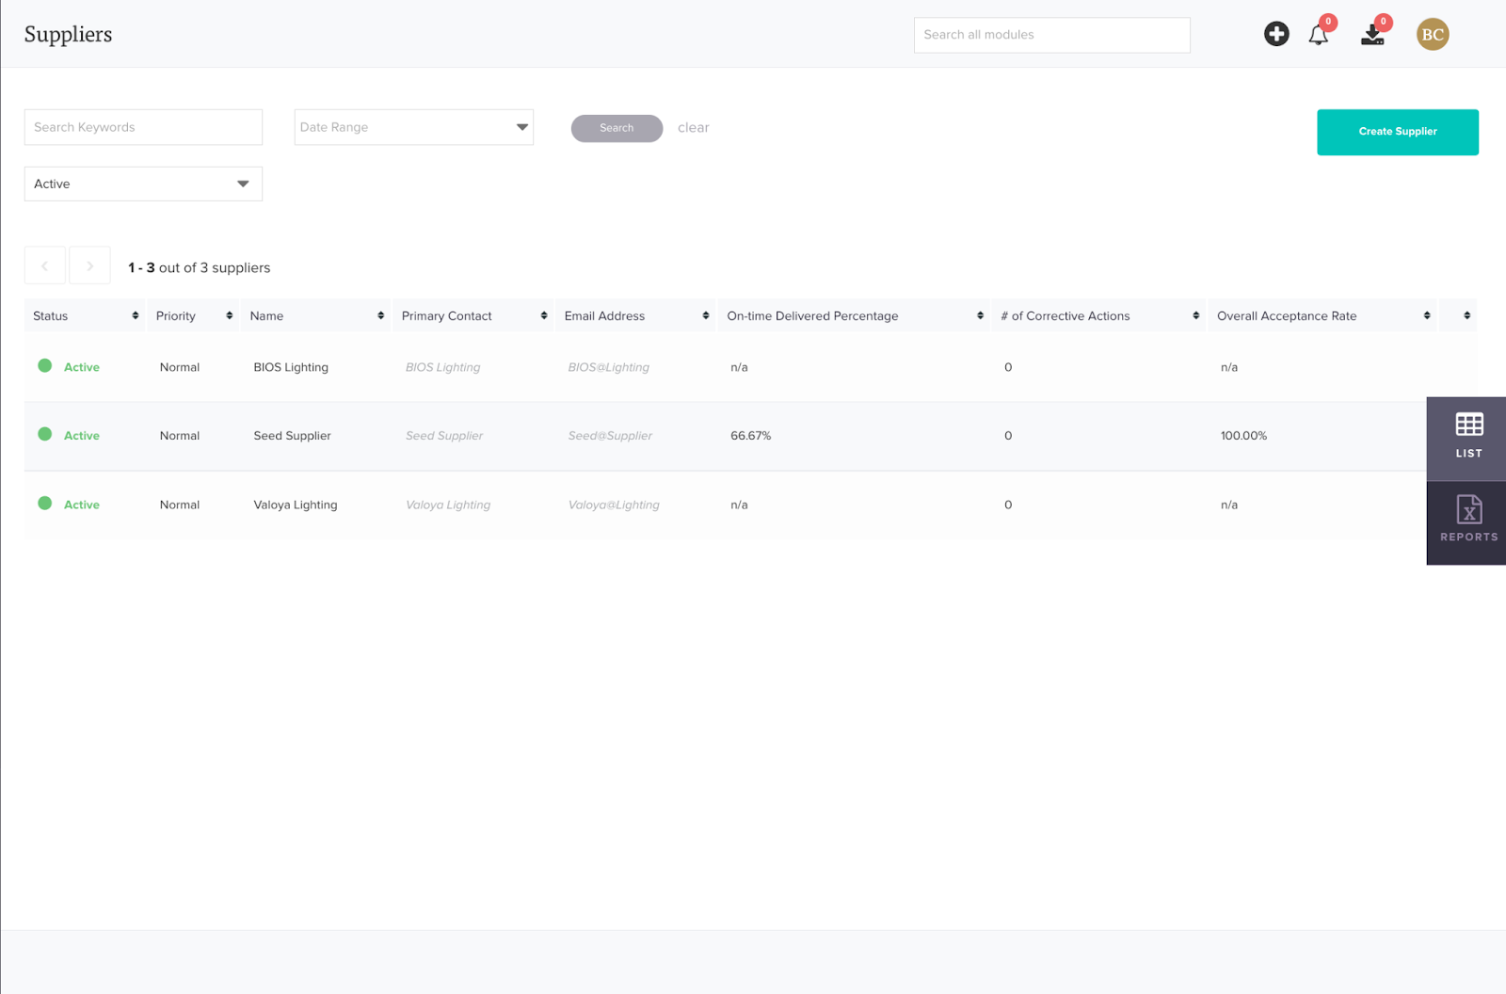Image resolution: width=1506 pixels, height=994 pixels.
Task: Sort by Primary Contact column
Action: coord(543,315)
